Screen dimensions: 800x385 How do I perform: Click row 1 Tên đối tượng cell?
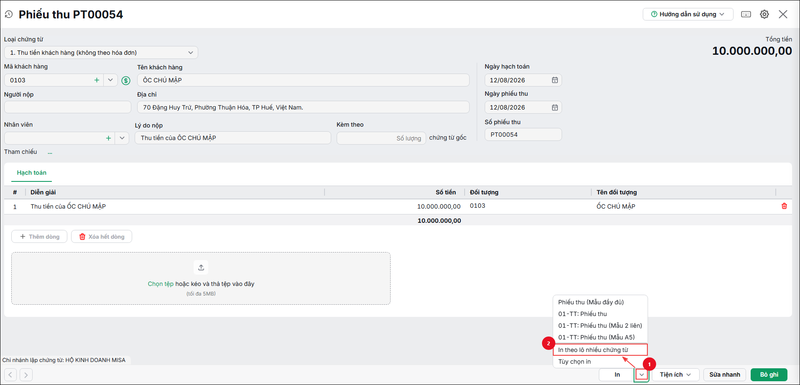click(x=684, y=207)
